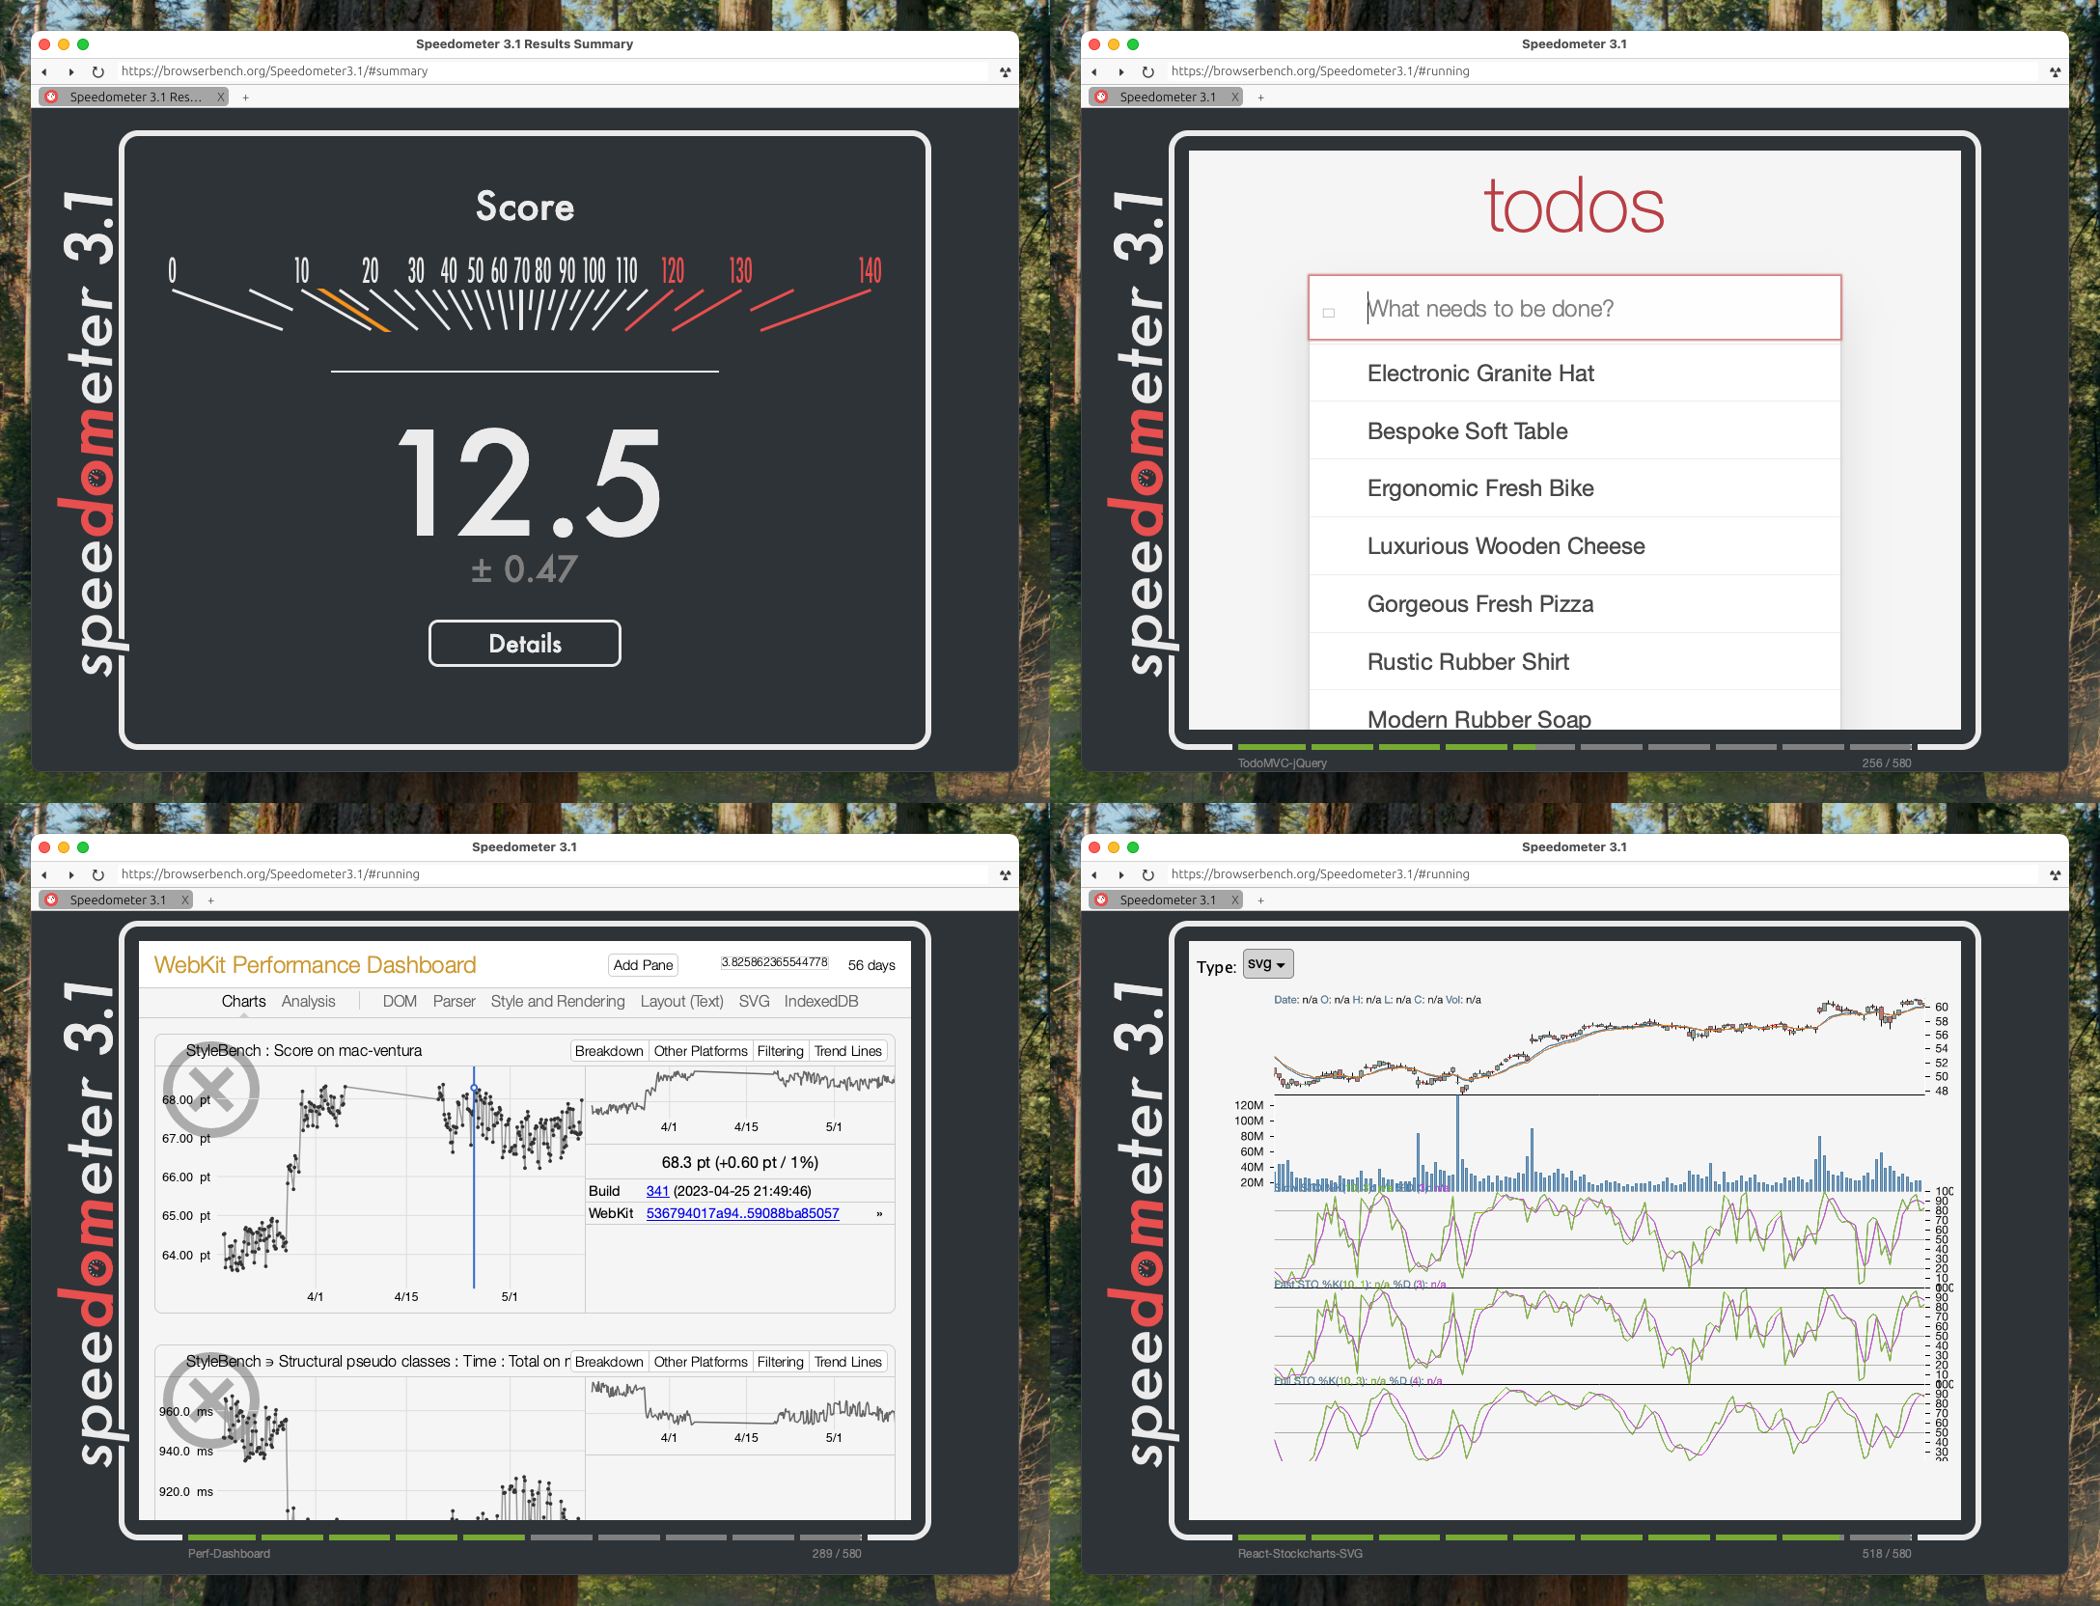This screenshot has width=2100, height=1606.
Task: Open build 341 link
Action: coord(657,1191)
